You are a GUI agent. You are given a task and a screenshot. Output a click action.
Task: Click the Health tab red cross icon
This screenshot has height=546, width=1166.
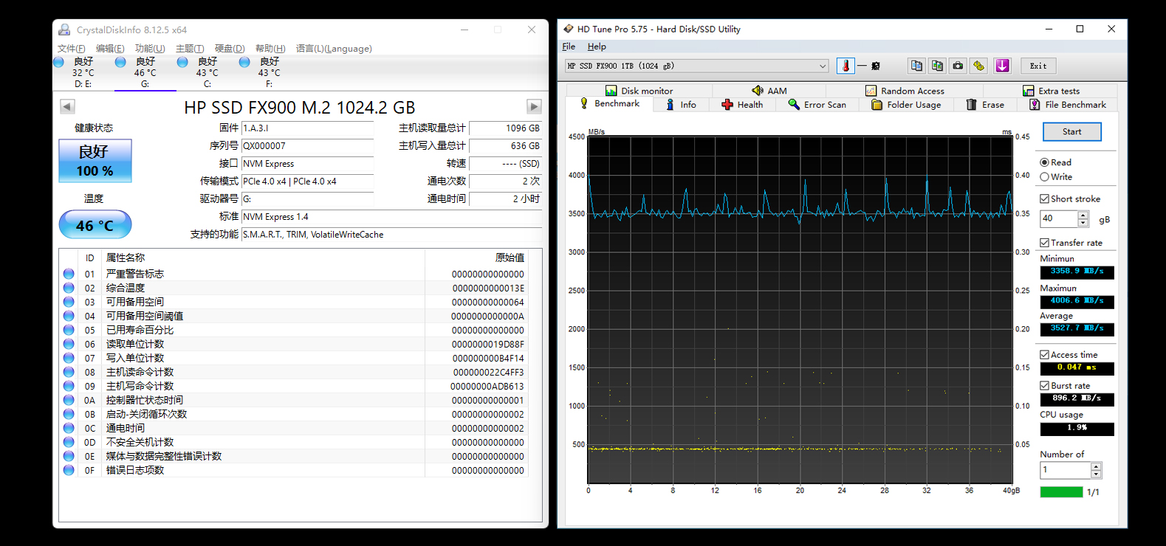[x=727, y=105]
